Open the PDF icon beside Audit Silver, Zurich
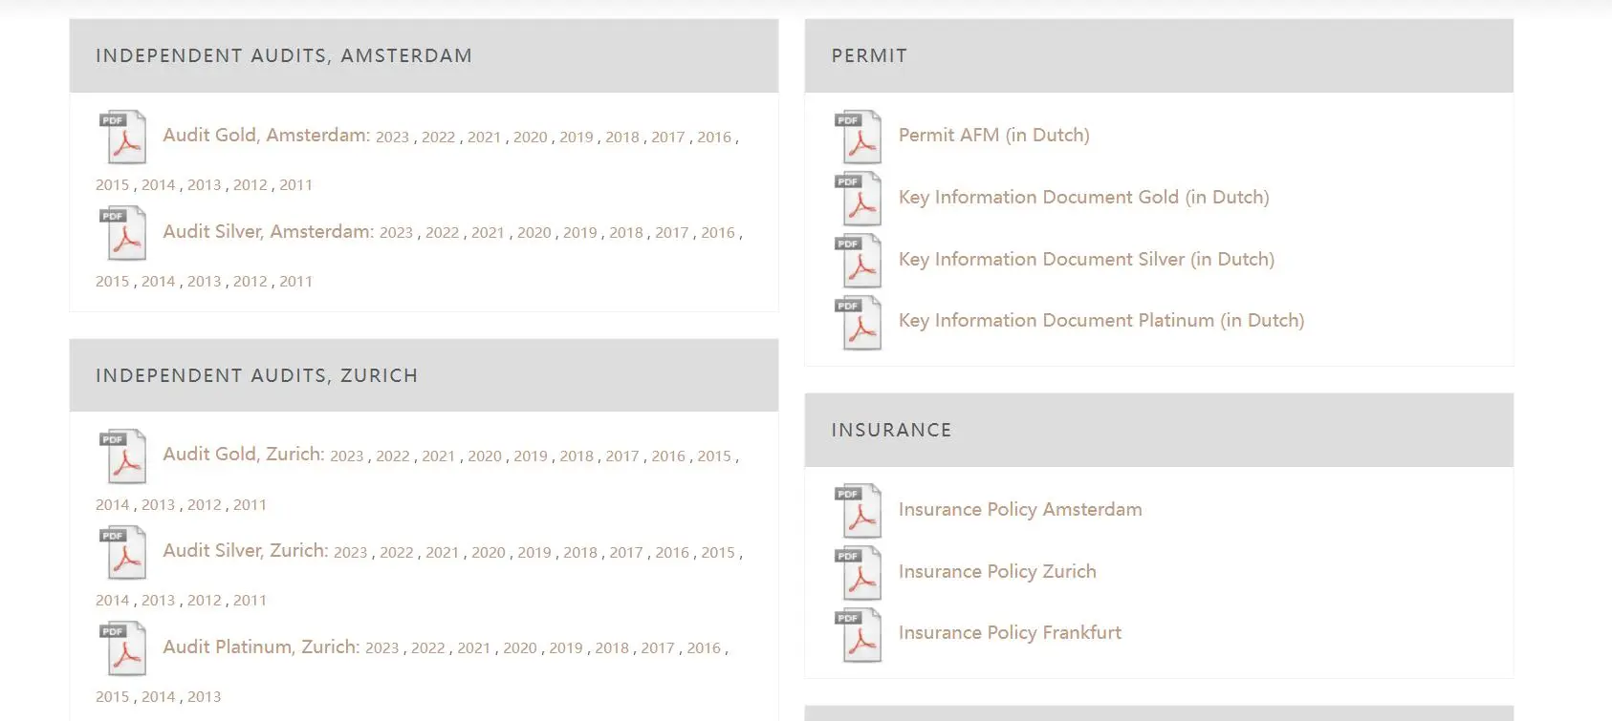This screenshot has height=721, width=1612. (123, 553)
